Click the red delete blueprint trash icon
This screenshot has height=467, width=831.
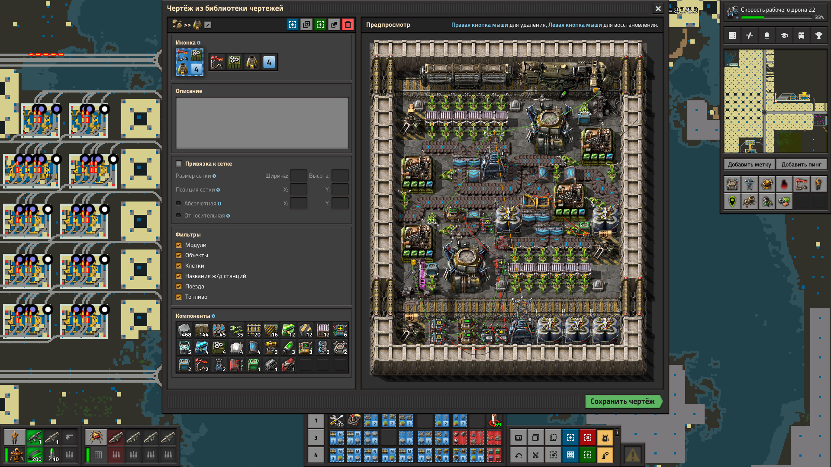coord(348,25)
